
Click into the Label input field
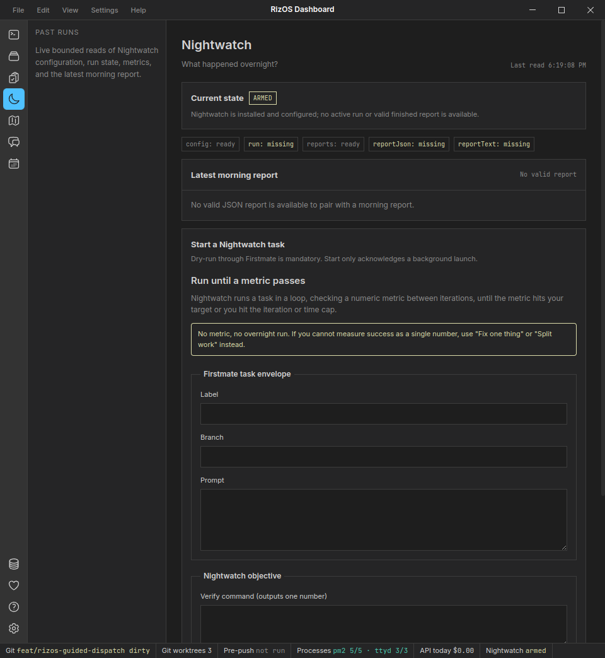(x=384, y=414)
